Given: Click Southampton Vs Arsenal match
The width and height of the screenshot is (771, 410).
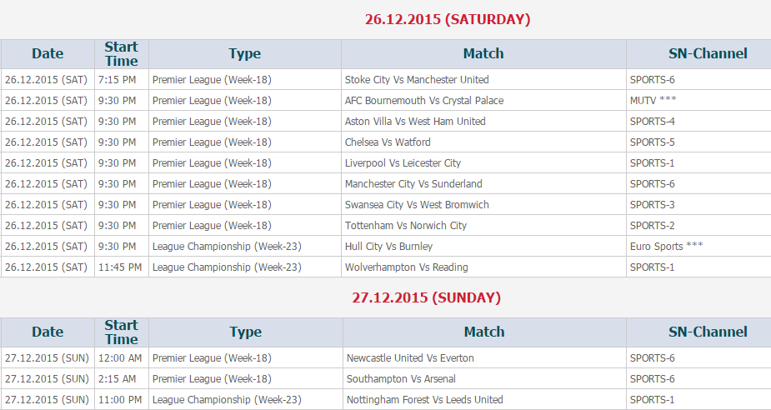Looking at the screenshot, I should (x=401, y=379).
